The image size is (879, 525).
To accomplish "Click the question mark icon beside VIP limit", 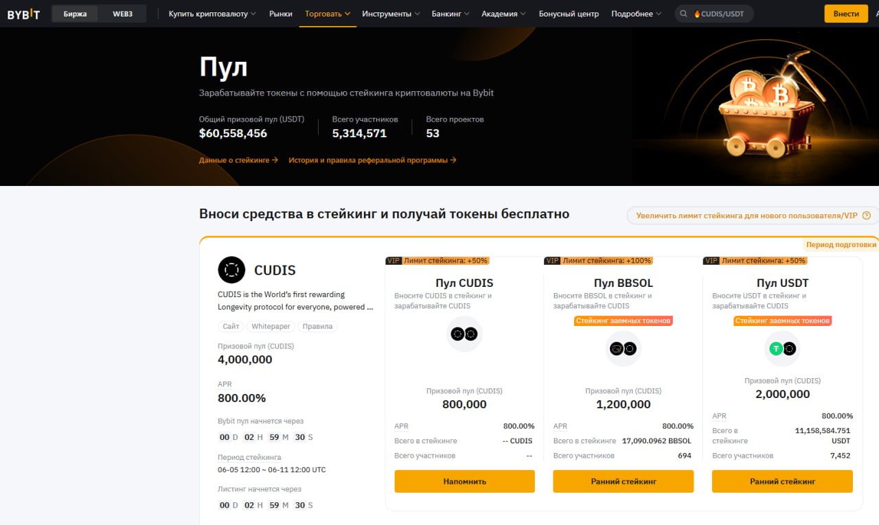I will pos(867,215).
